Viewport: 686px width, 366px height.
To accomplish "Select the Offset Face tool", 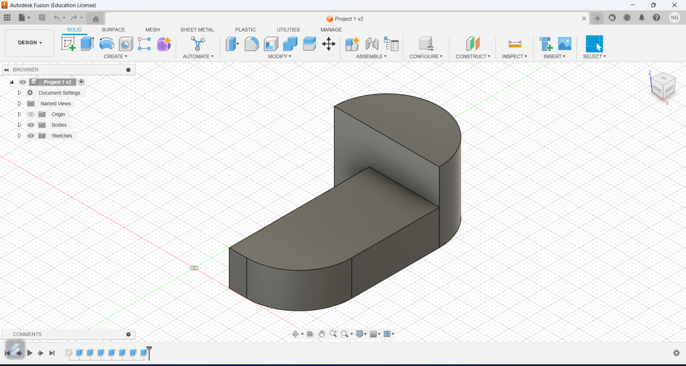I will 309,44.
